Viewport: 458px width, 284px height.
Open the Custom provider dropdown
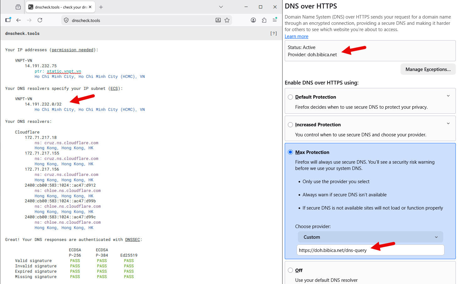[x=370, y=237]
